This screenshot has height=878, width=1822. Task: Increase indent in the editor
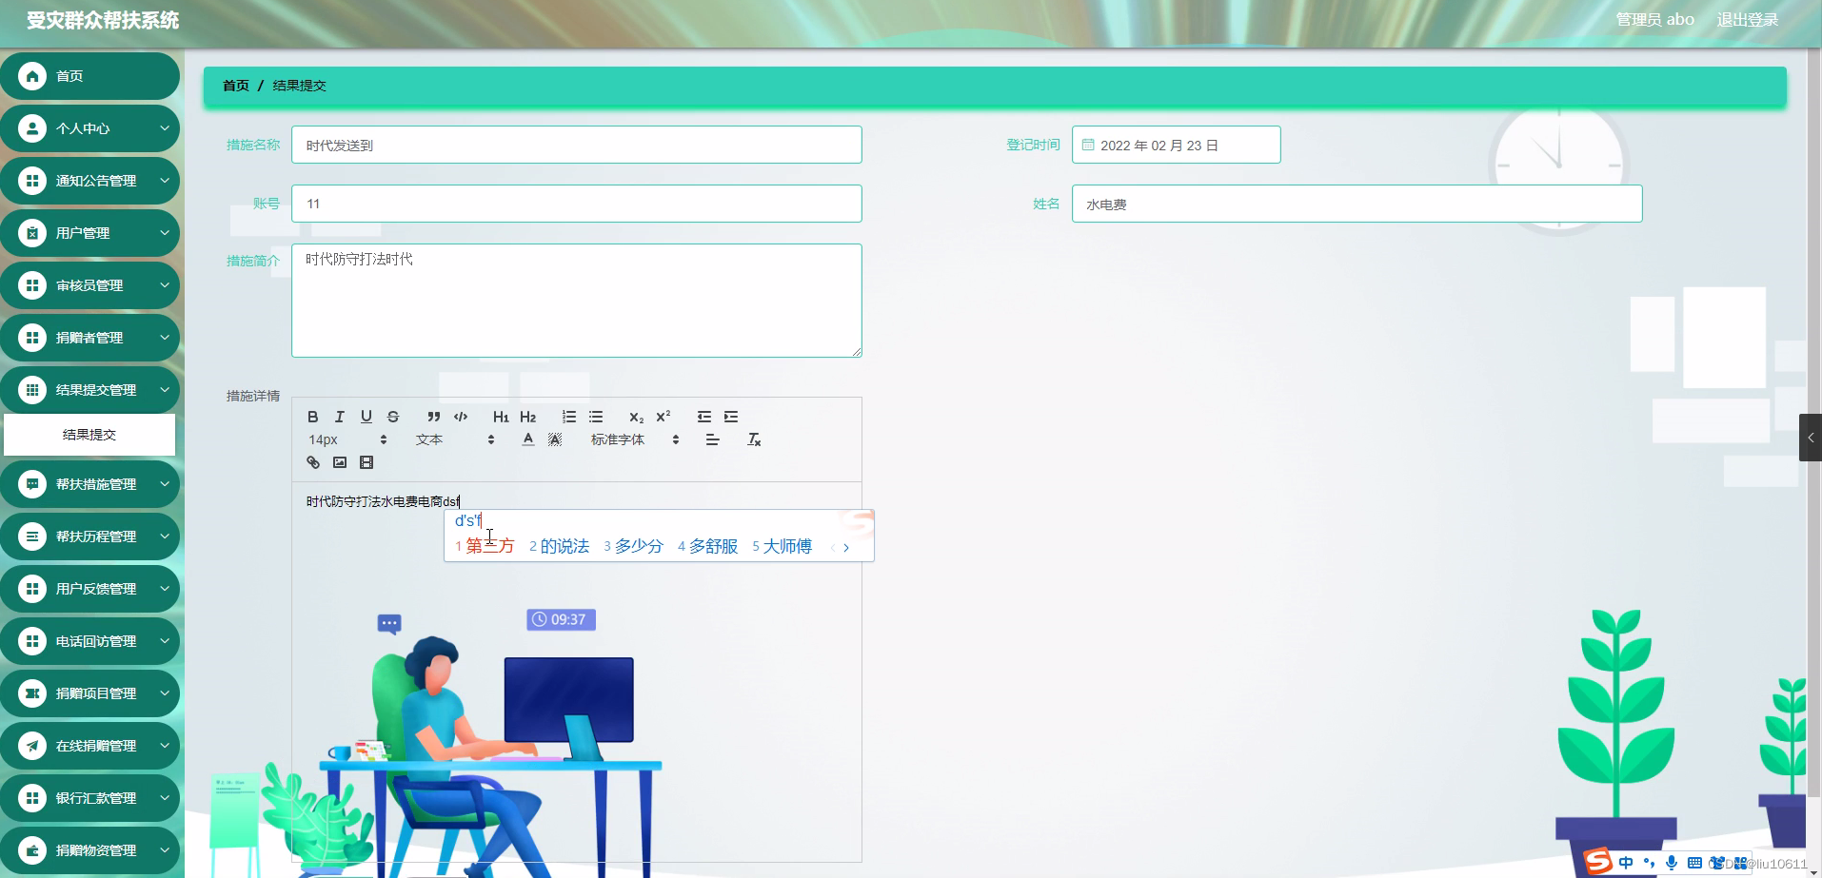(731, 417)
